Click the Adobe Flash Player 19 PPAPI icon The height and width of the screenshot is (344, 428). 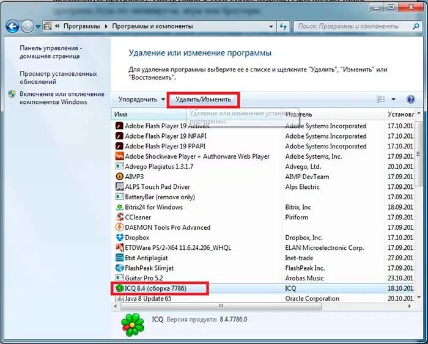(x=119, y=146)
